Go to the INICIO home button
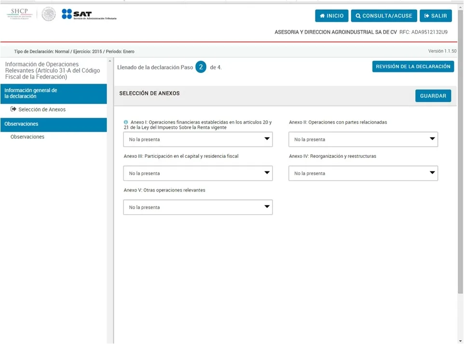The width and height of the screenshot is (464, 344). [x=331, y=16]
